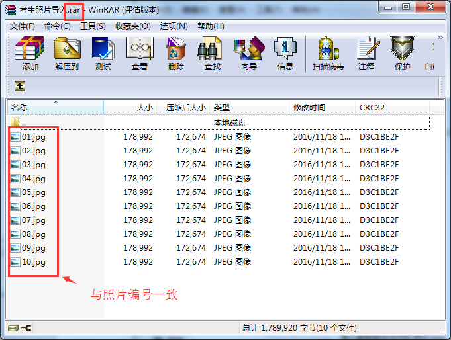Click the WinRAR title bar books icon

tap(11, 9)
